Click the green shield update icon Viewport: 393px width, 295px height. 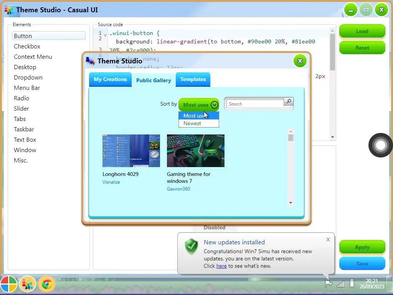192,246
